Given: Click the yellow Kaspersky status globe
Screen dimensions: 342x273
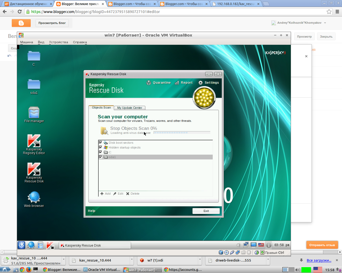Looking at the screenshot, I should point(204,98).
